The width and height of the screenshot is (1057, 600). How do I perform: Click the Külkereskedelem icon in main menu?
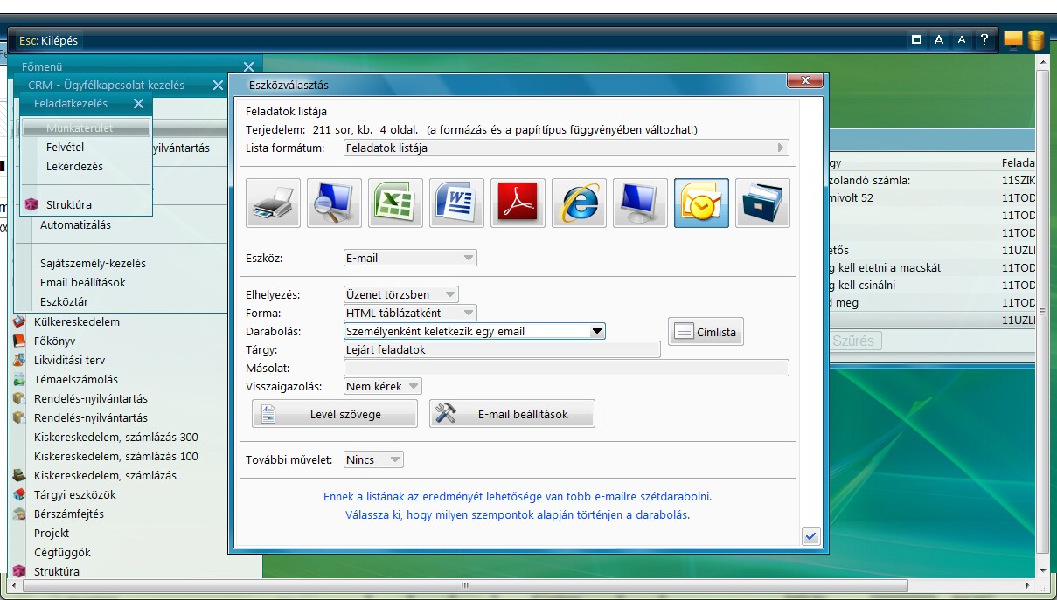19,321
